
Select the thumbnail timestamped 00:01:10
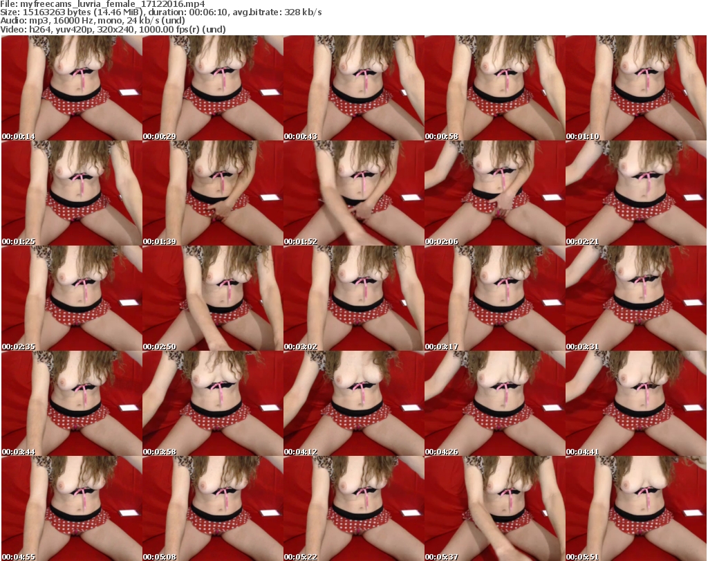(635, 88)
